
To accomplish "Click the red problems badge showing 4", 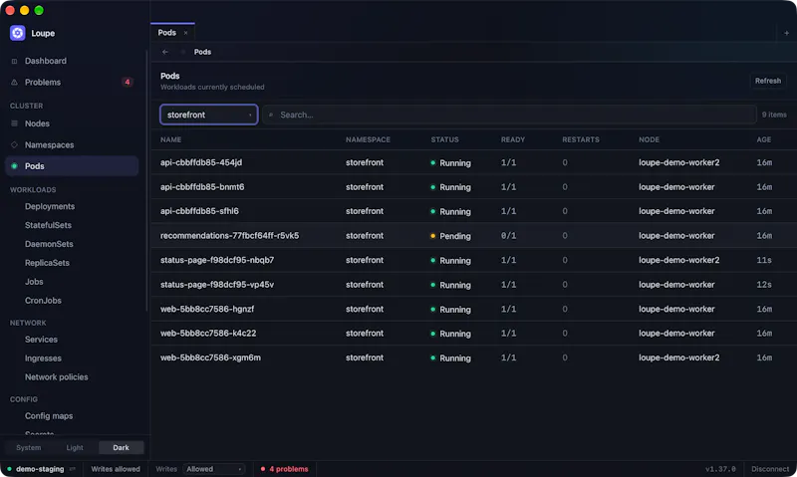I will point(128,82).
